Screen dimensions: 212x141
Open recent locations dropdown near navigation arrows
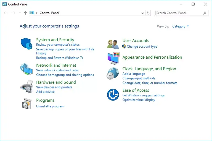(x=20, y=13)
